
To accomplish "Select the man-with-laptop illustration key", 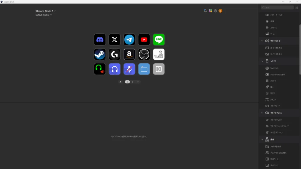I will [x=159, y=54].
